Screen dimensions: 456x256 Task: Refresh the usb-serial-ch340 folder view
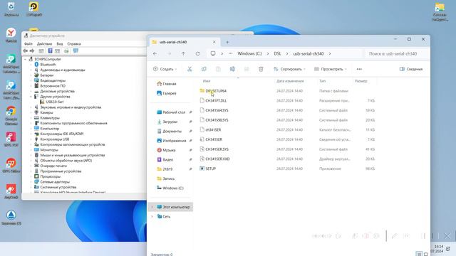click(197, 54)
